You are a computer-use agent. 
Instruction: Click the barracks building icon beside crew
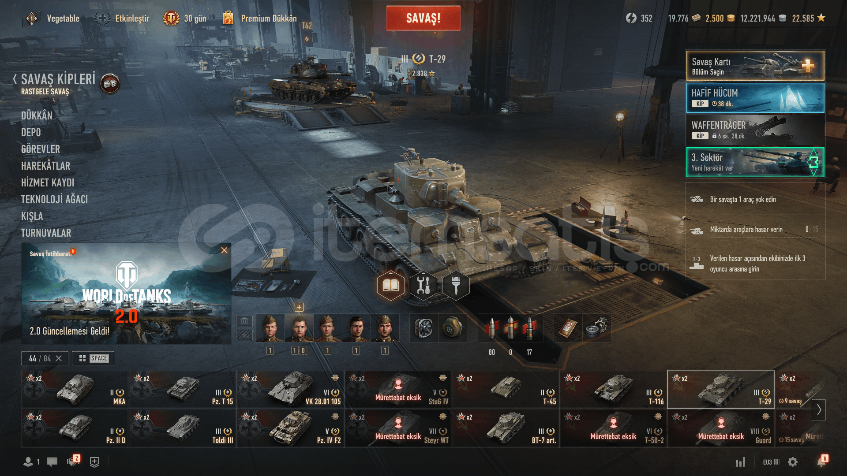pyautogui.click(x=244, y=321)
